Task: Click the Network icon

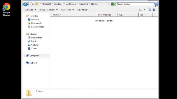Action: click(27, 63)
